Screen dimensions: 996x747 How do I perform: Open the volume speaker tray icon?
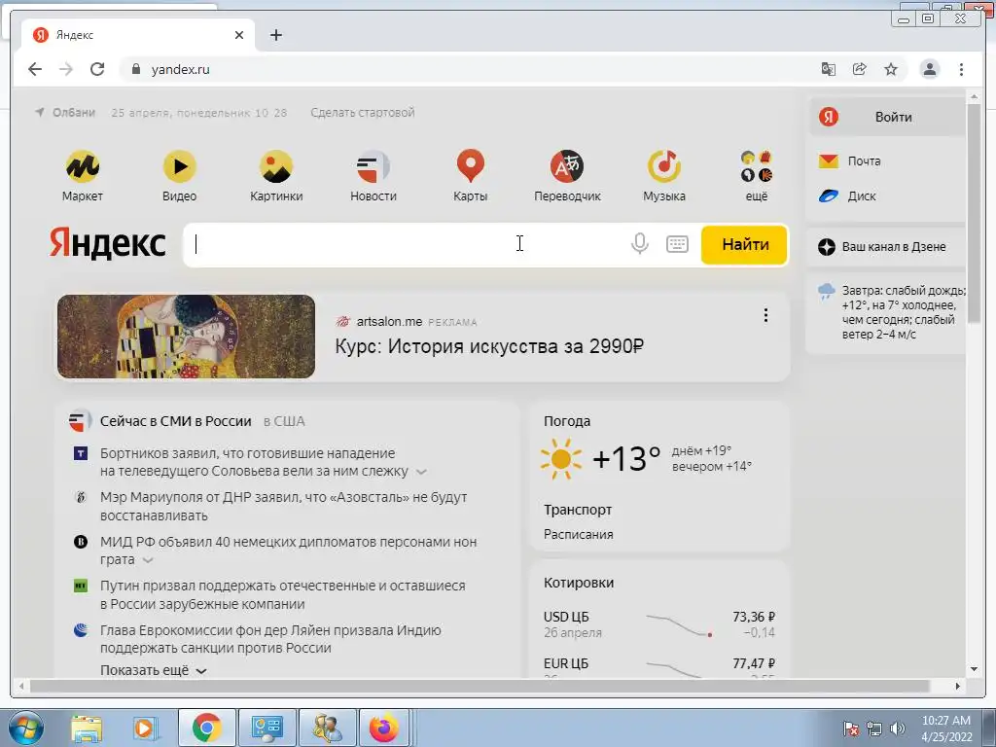(897, 728)
